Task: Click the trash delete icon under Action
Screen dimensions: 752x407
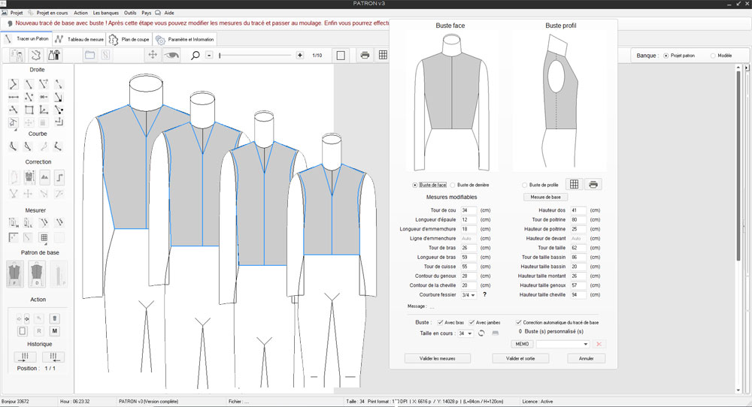Action: click(55, 318)
